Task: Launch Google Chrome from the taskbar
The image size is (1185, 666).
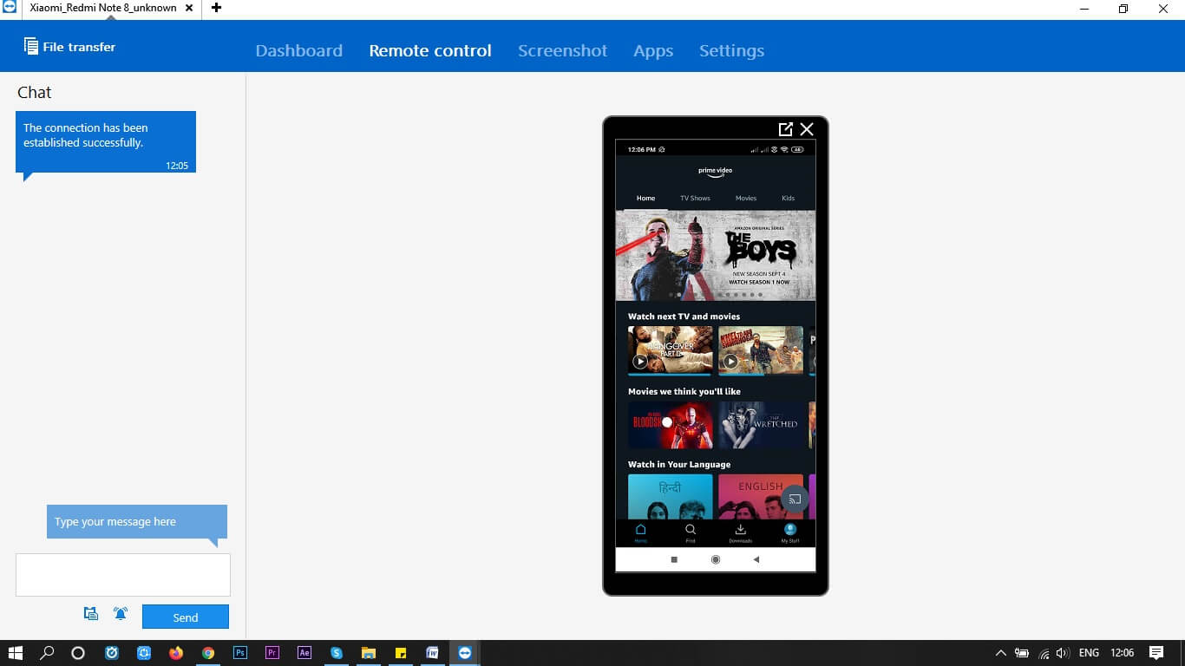Action: (x=208, y=653)
